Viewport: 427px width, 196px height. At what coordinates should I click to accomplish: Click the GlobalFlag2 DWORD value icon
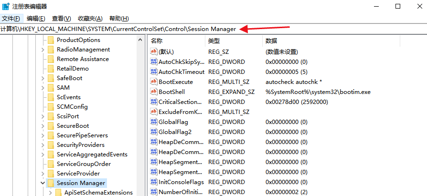coord(154,132)
